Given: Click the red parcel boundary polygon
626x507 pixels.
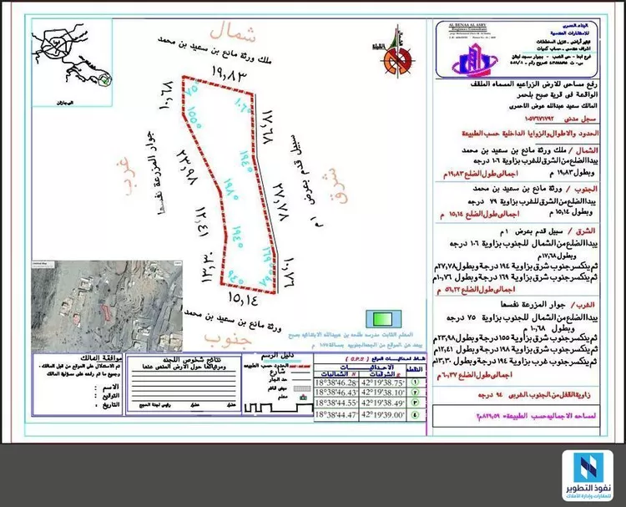Looking at the screenshot, I should pyautogui.click(x=231, y=184).
